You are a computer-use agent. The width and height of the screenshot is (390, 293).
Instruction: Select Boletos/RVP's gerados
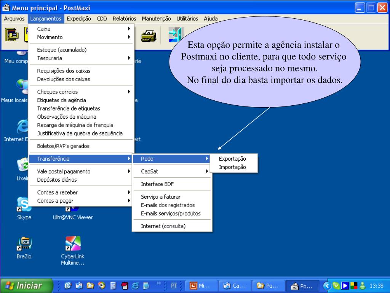[81, 146]
